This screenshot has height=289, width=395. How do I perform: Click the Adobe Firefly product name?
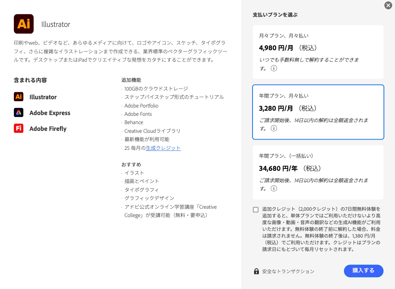click(x=48, y=128)
